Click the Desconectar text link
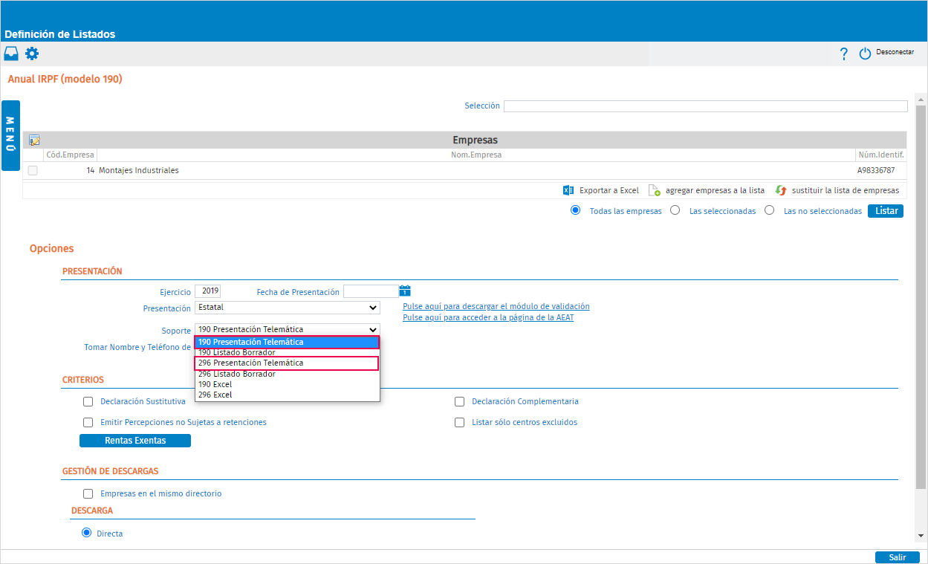The image size is (928, 564). click(895, 52)
